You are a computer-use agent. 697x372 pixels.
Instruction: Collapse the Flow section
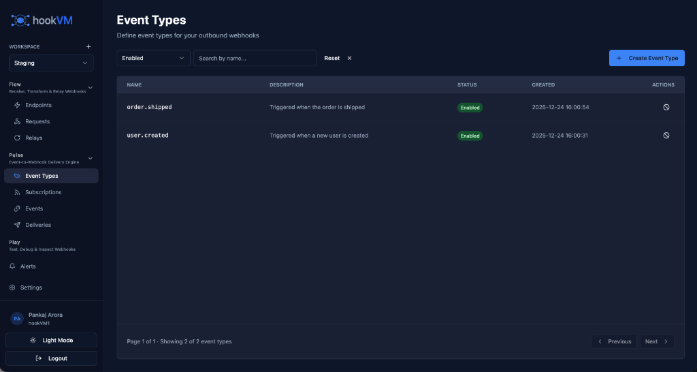(x=91, y=87)
